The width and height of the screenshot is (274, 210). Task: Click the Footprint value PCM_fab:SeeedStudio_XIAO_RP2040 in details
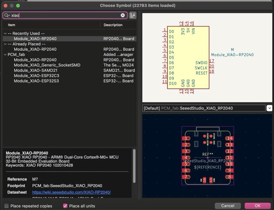pos(67,186)
